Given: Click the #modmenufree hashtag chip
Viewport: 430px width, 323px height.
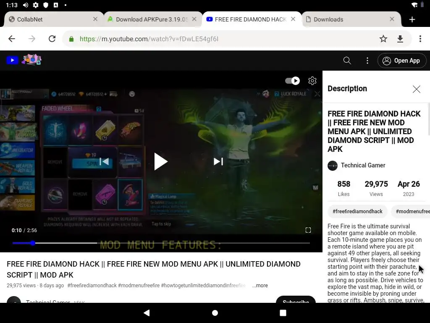Looking at the screenshot, I should pyautogui.click(x=411, y=211).
